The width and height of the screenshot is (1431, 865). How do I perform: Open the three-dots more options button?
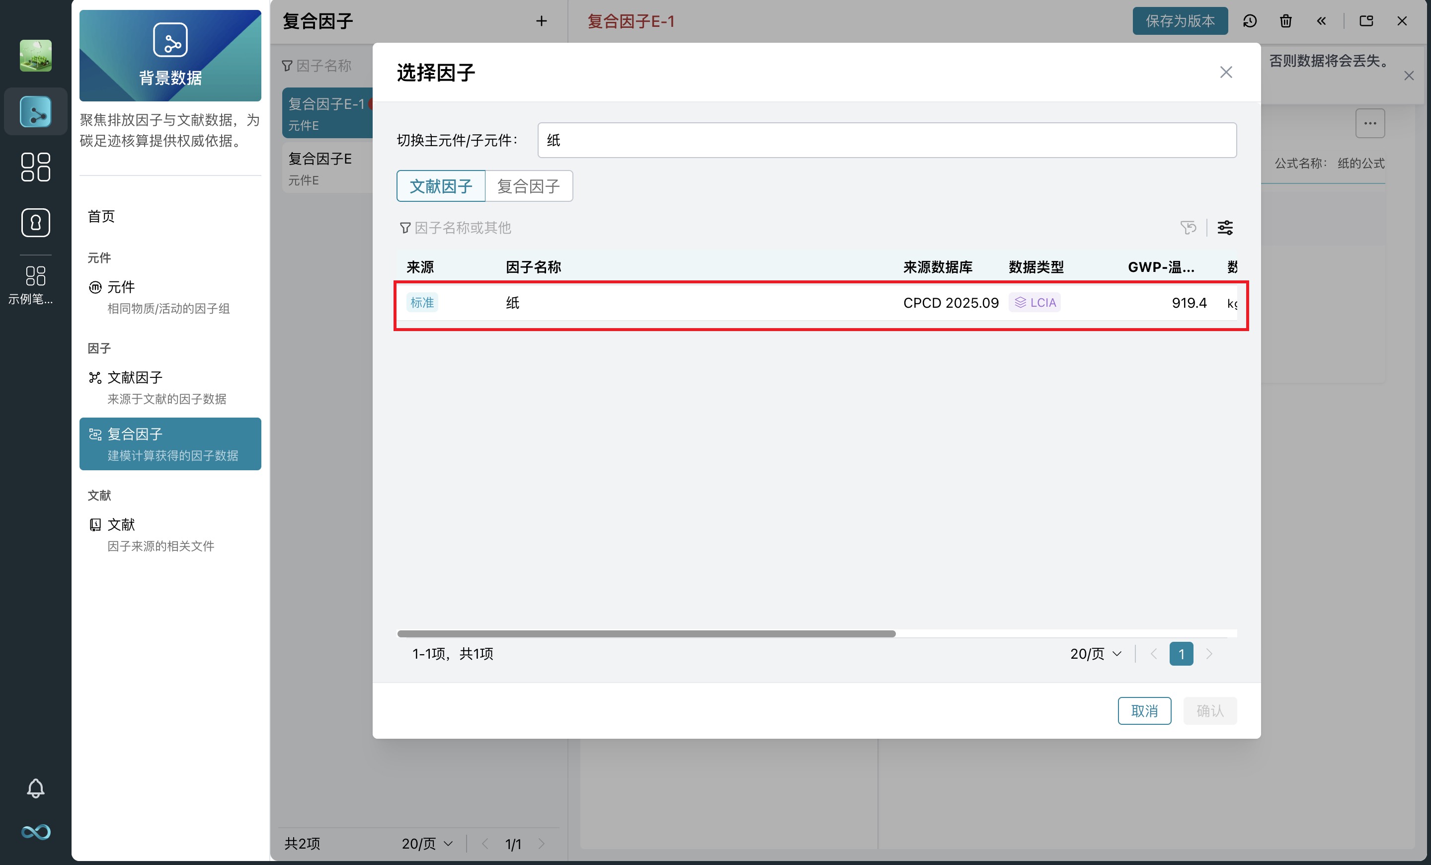coord(1369,123)
